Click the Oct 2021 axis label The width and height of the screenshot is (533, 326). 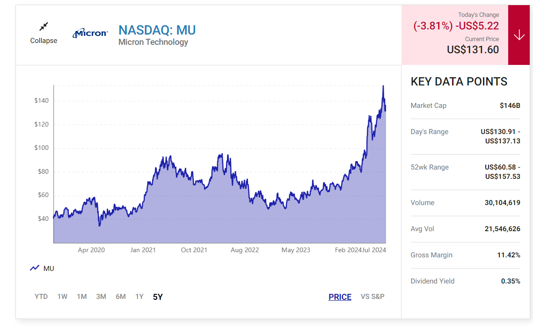pyautogui.click(x=194, y=250)
